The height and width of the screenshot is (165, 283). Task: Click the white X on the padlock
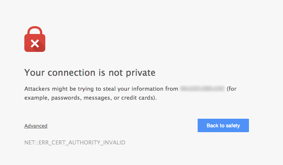[35, 44]
